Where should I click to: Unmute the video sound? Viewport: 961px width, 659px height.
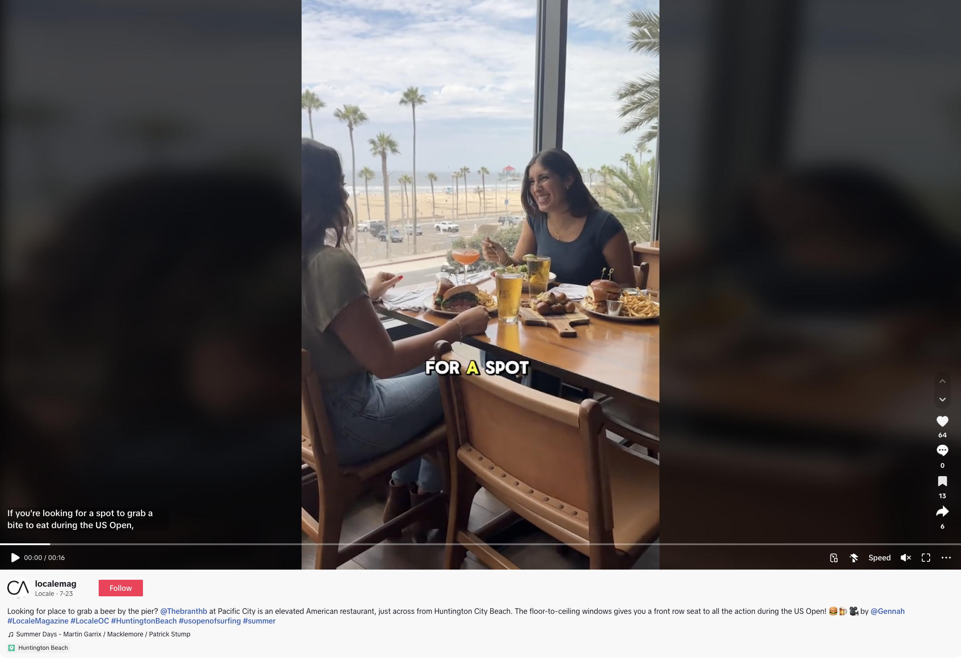(x=906, y=558)
